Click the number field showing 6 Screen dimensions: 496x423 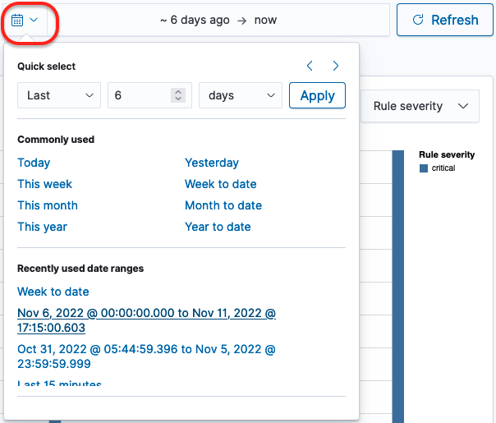click(149, 95)
